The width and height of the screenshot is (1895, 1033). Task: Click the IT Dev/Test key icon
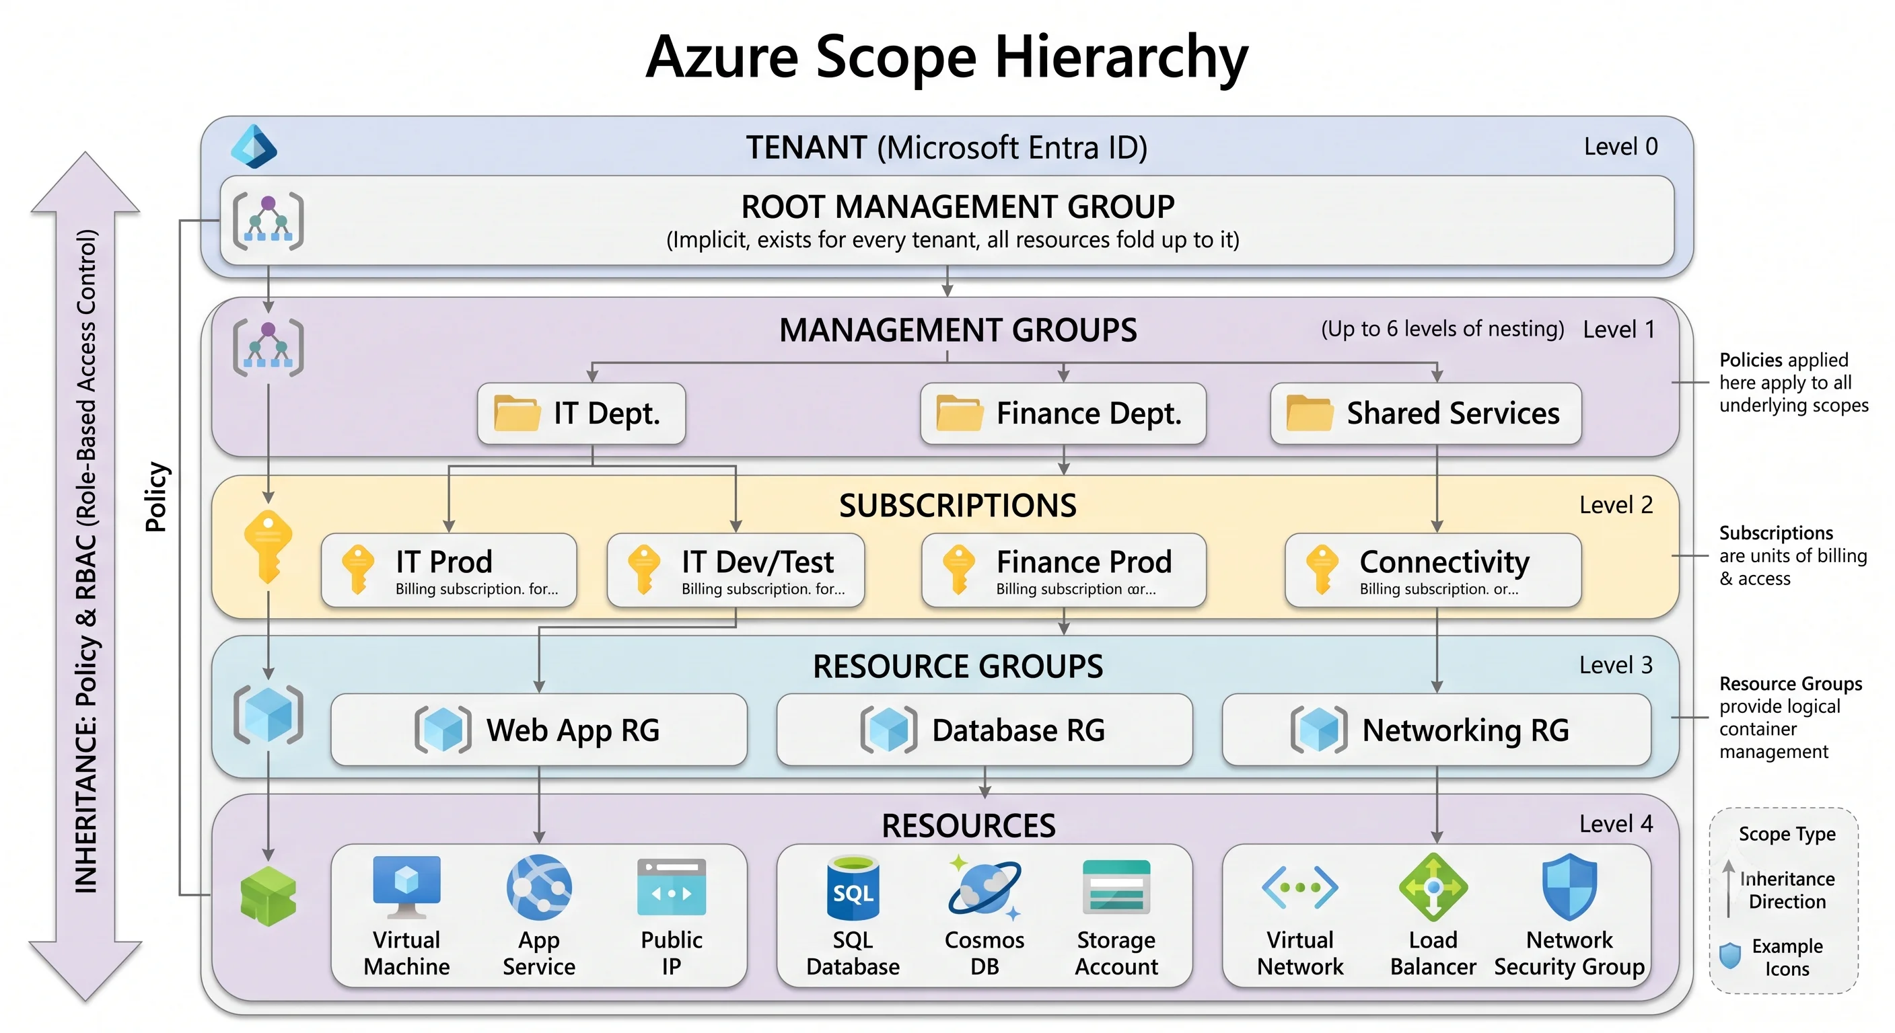coord(644,569)
